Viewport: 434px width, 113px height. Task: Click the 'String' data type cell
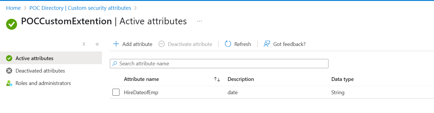point(338,92)
